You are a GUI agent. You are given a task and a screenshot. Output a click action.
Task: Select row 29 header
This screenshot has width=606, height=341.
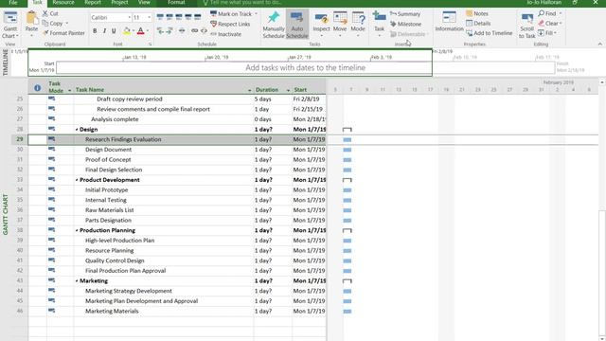(x=19, y=139)
